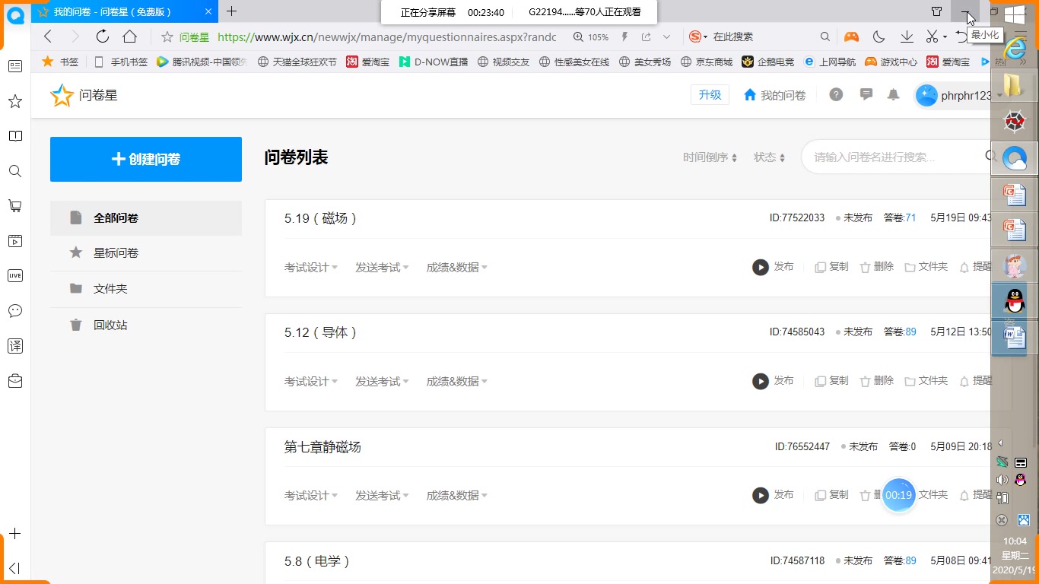1039x584 pixels.
Task: Expand 考试设计 dropdown for 5.12（导体）
Action: tap(311, 382)
